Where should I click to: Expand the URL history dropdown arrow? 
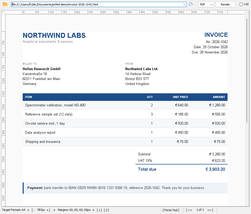[x=184, y=4]
